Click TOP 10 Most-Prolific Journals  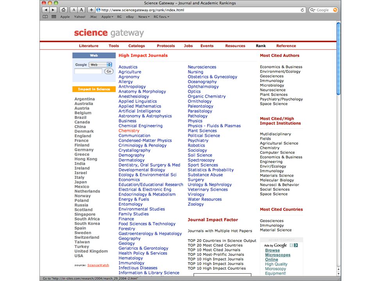pos(216,254)
